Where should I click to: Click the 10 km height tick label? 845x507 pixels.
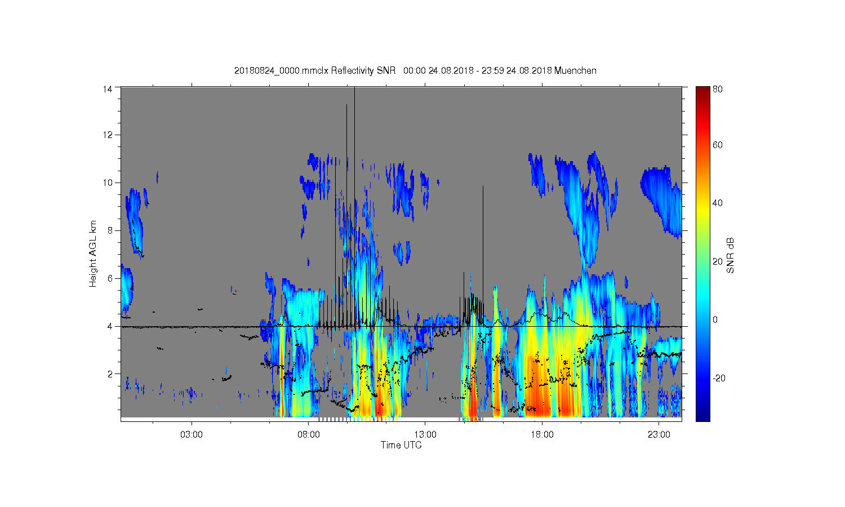[108, 183]
